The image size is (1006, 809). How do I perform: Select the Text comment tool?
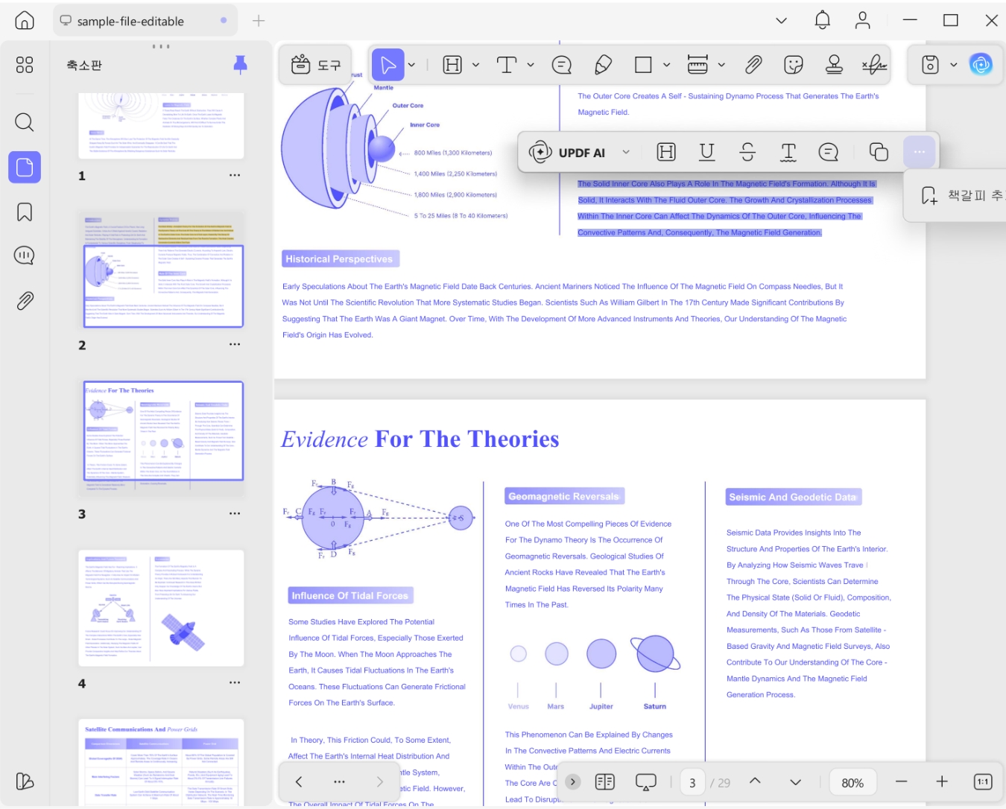tap(507, 66)
